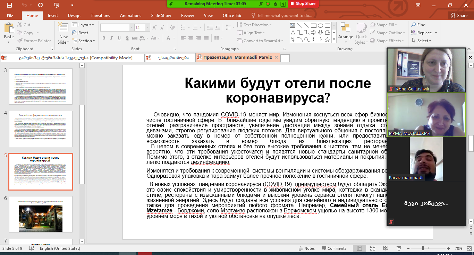Click the muted microphone icon in meeting bar
This screenshot has width=474, height=255.
click(x=261, y=3)
